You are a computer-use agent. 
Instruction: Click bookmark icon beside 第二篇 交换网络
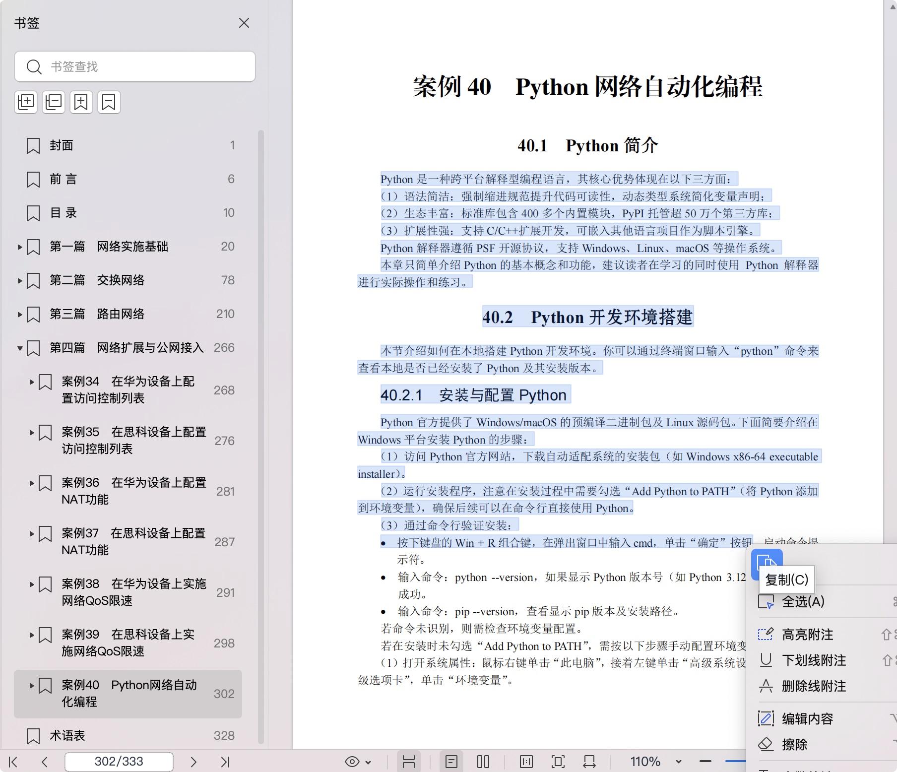pyautogui.click(x=33, y=280)
